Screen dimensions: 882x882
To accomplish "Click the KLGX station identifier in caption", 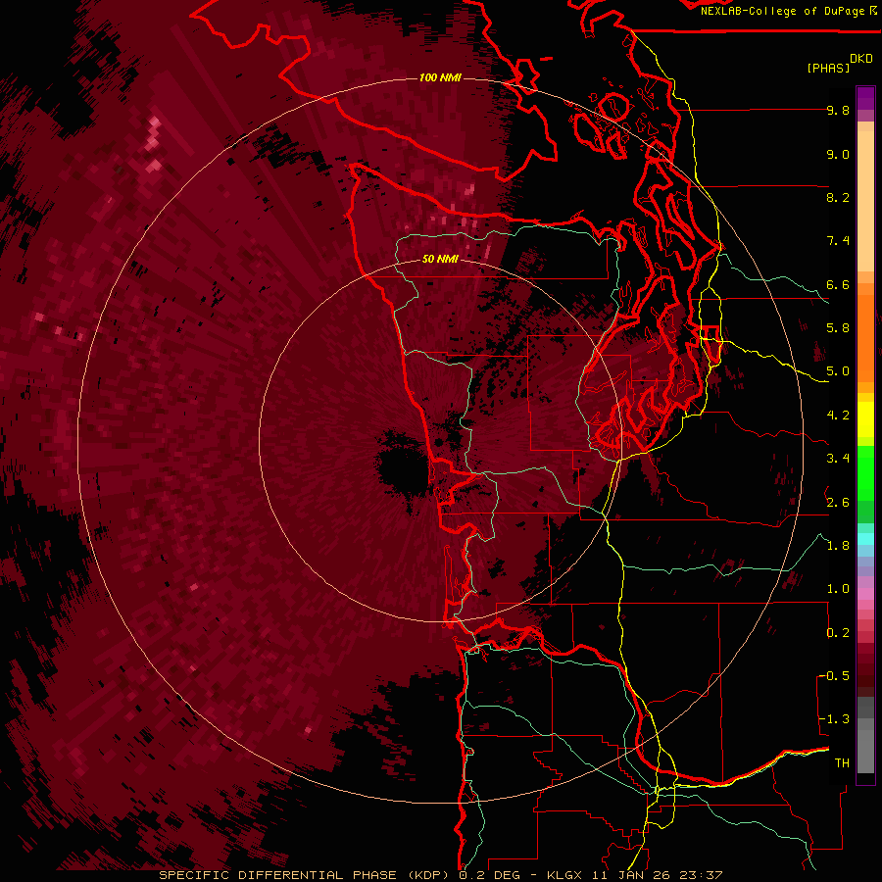I will pyautogui.click(x=563, y=875).
